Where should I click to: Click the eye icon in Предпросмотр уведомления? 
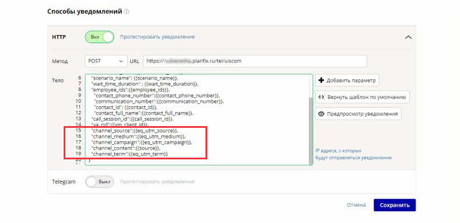(321, 114)
